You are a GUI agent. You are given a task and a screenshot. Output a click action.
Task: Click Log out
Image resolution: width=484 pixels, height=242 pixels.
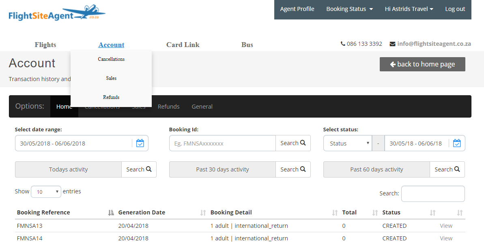click(455, 9)
